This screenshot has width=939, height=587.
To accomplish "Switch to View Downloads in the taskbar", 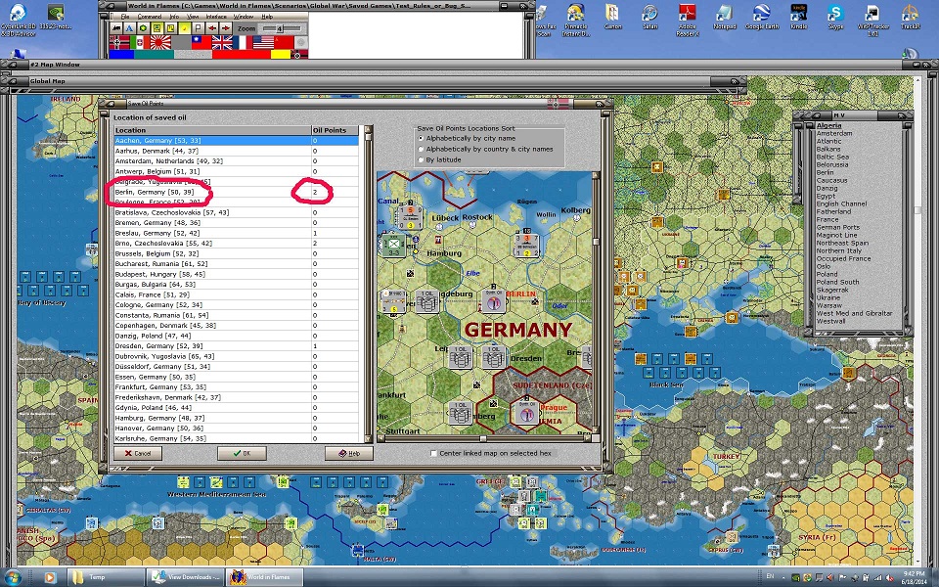I will (x=185, y=577).
